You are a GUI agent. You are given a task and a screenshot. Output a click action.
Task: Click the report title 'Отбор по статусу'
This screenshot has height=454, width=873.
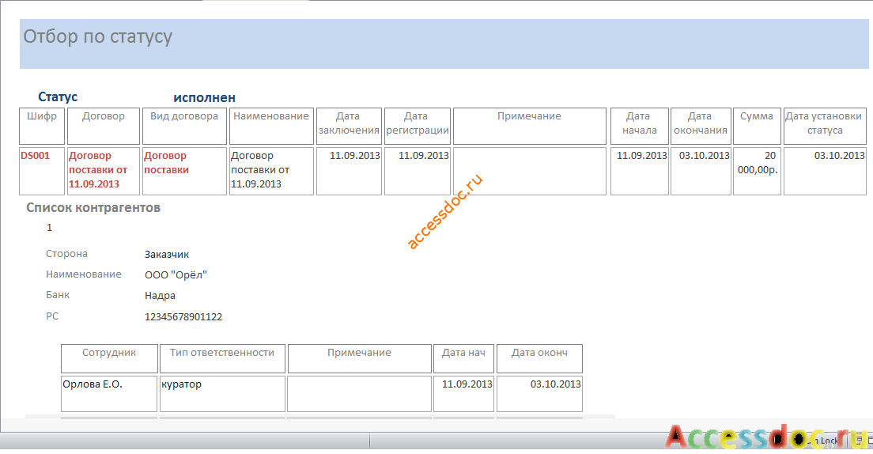click(98, 36)
